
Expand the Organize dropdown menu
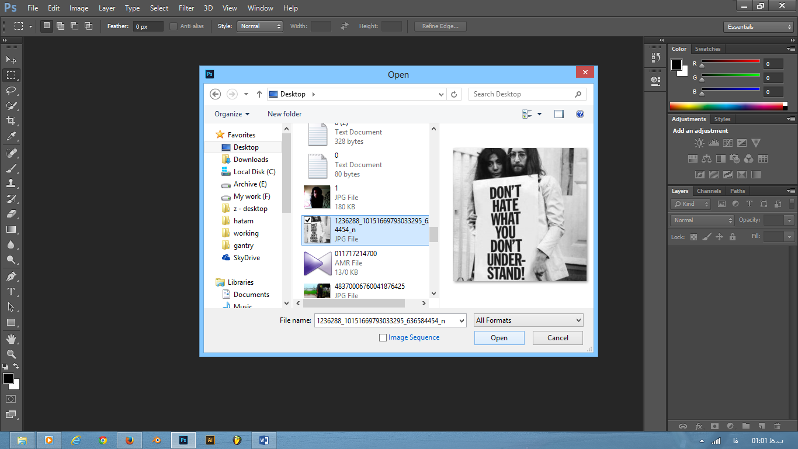(x=231, y=114)
